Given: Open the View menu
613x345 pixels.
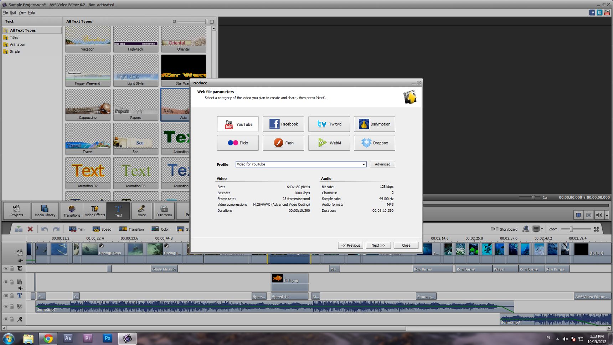Looking at the screenshot, I should point(22,12).
